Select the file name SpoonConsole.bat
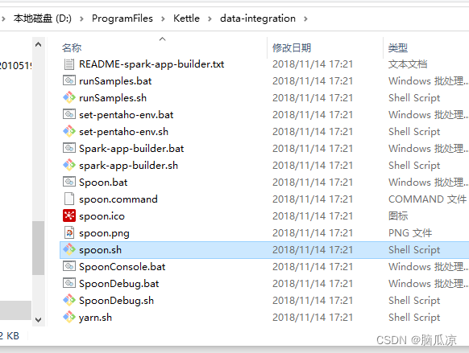The width and height of the screenshot is (469, 353). (122, 267)
